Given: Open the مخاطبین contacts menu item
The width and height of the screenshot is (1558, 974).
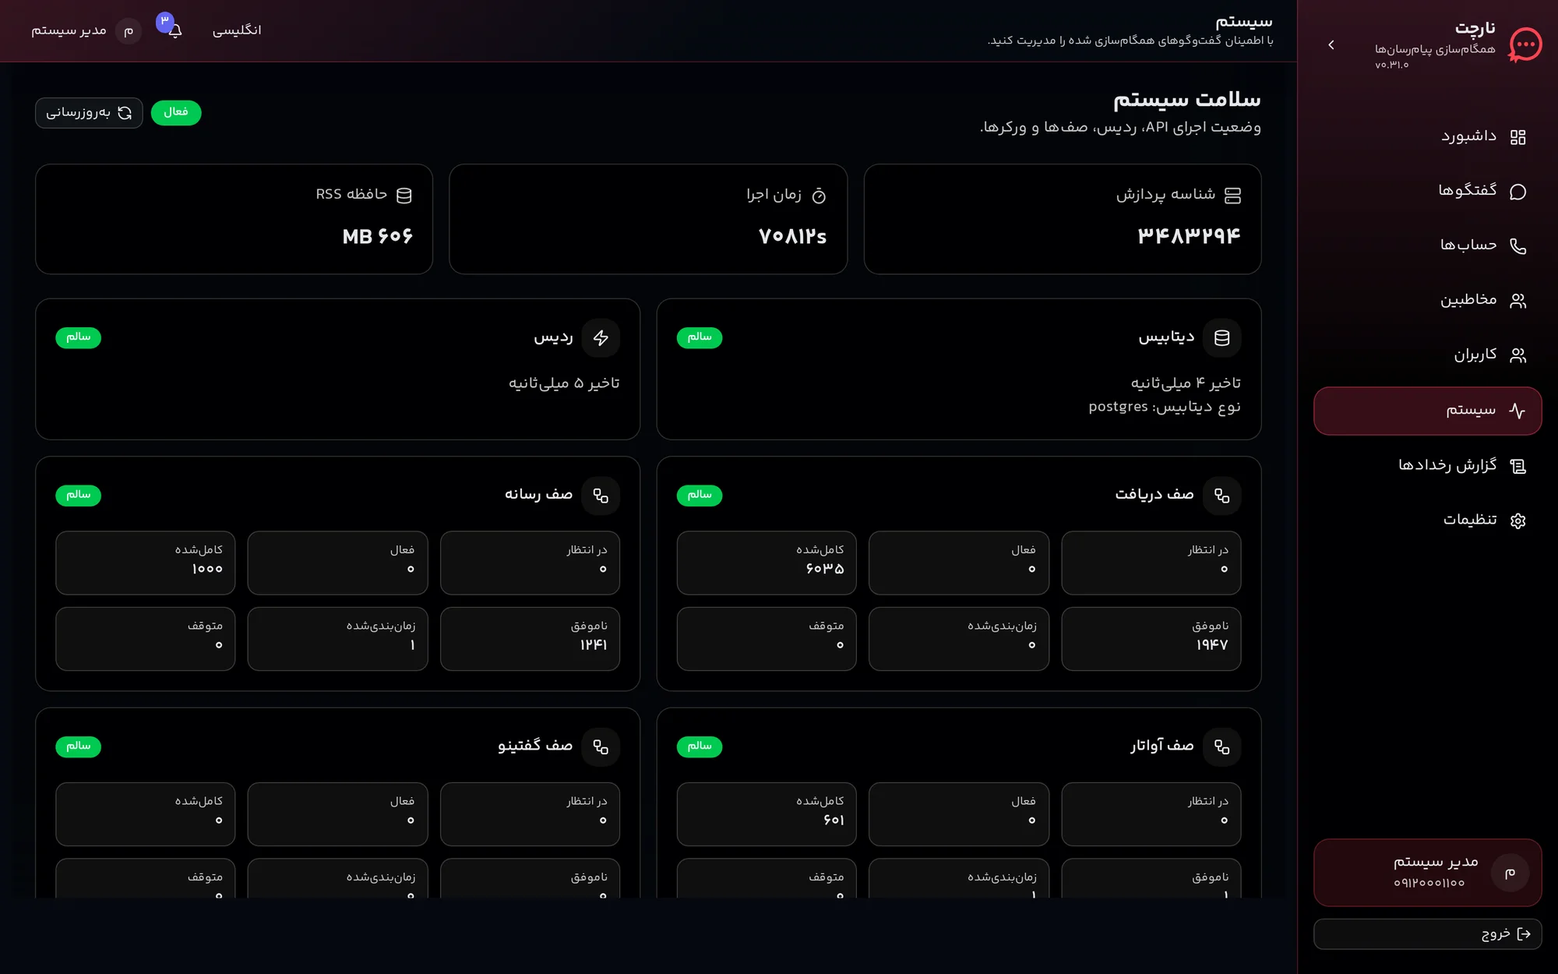Looking at the screenshot, I should point(1427,301).
